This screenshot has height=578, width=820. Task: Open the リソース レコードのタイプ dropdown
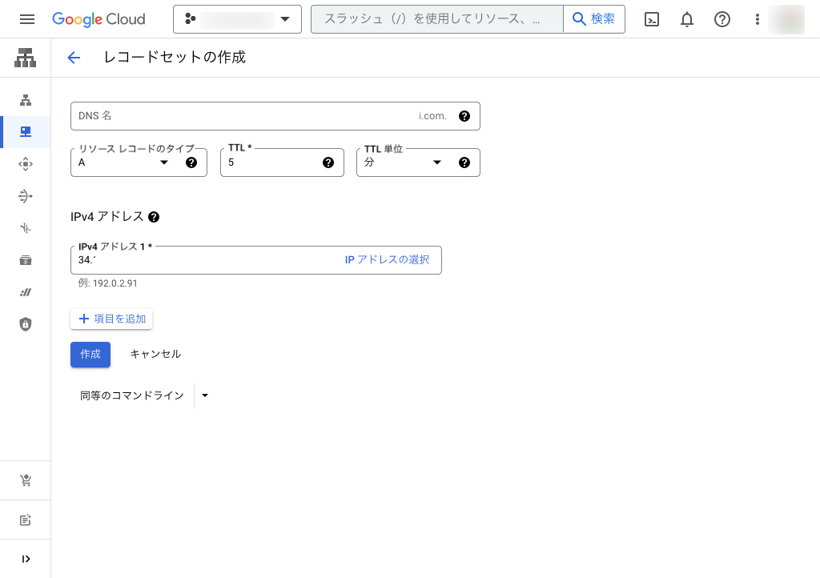coord(128,163)
